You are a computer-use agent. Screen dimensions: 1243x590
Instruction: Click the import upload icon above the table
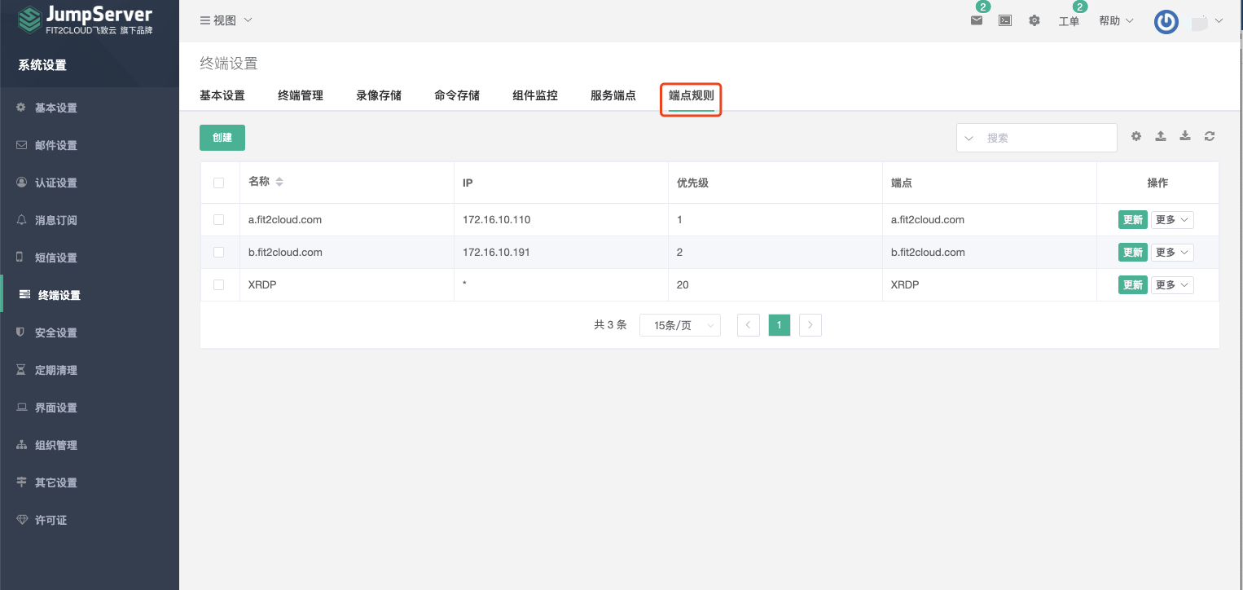coord(1160,136)
